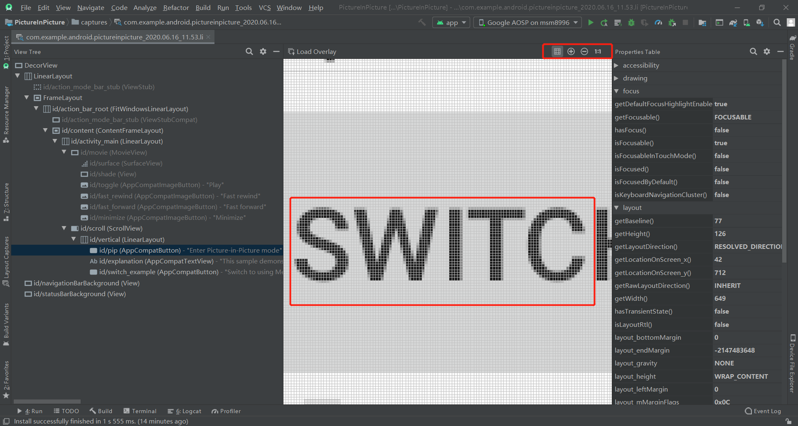Hide the Properties Table with the minus icon

point(780,51)
